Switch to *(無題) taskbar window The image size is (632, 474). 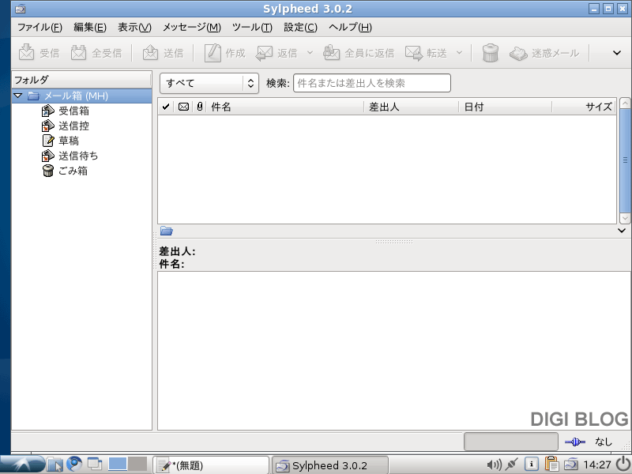click(x=211, y=465)
